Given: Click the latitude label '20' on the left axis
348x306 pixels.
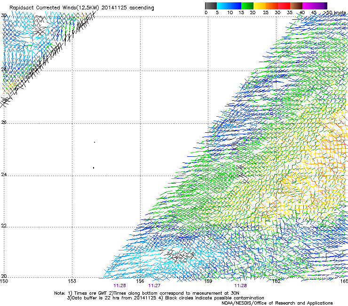Looking at the screenshot, I should click(x=4, y=276).
